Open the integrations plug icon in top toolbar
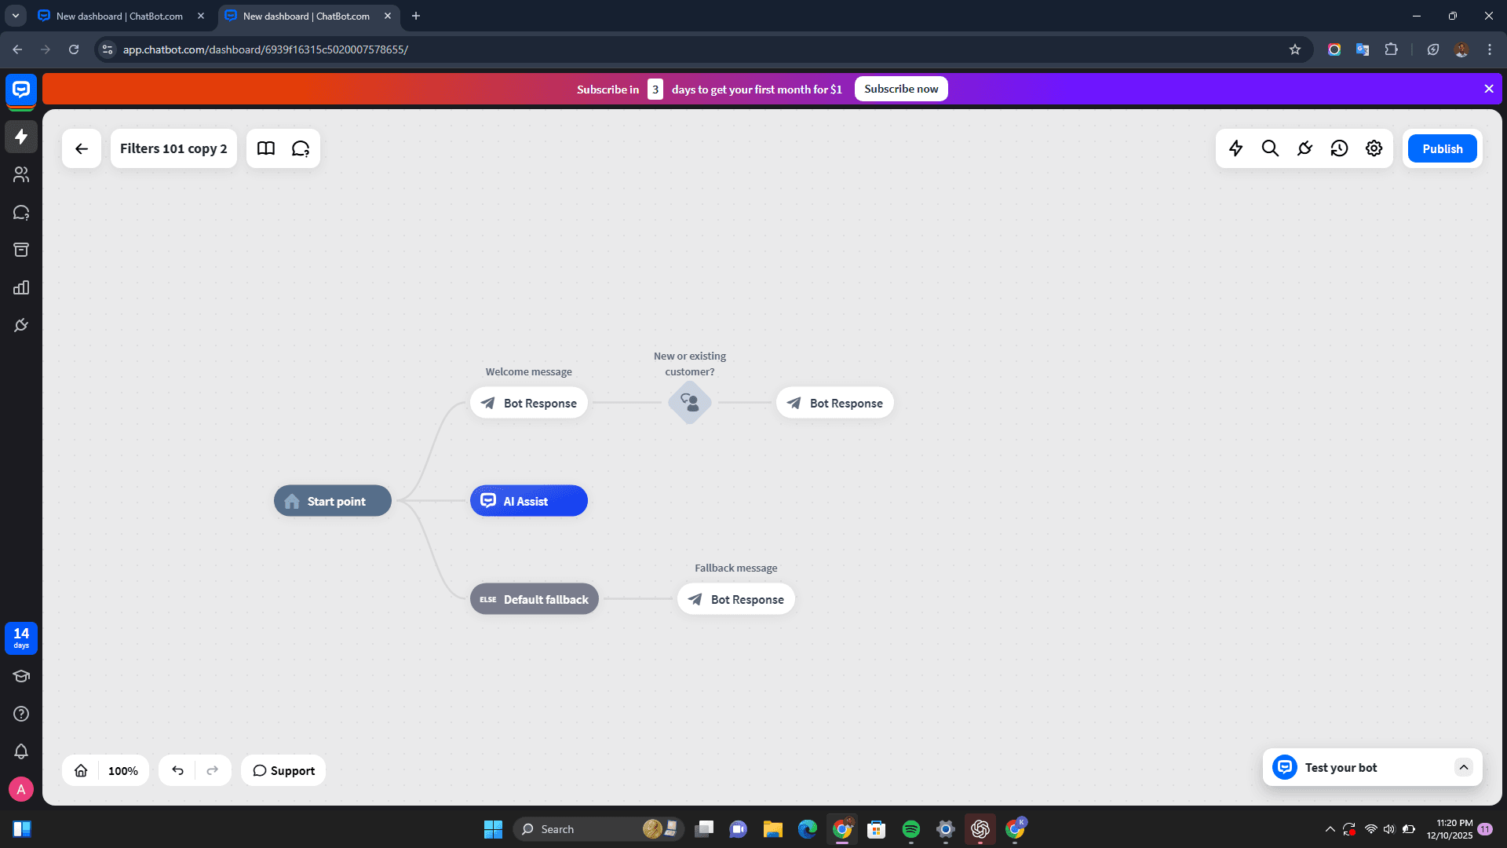Viewport: 1507px width, 848px height. [1304, 148]
